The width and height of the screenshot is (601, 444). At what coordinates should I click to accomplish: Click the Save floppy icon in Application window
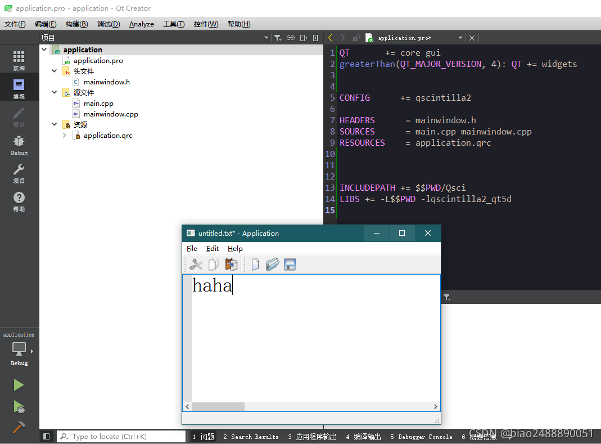(x=290, y=264)
